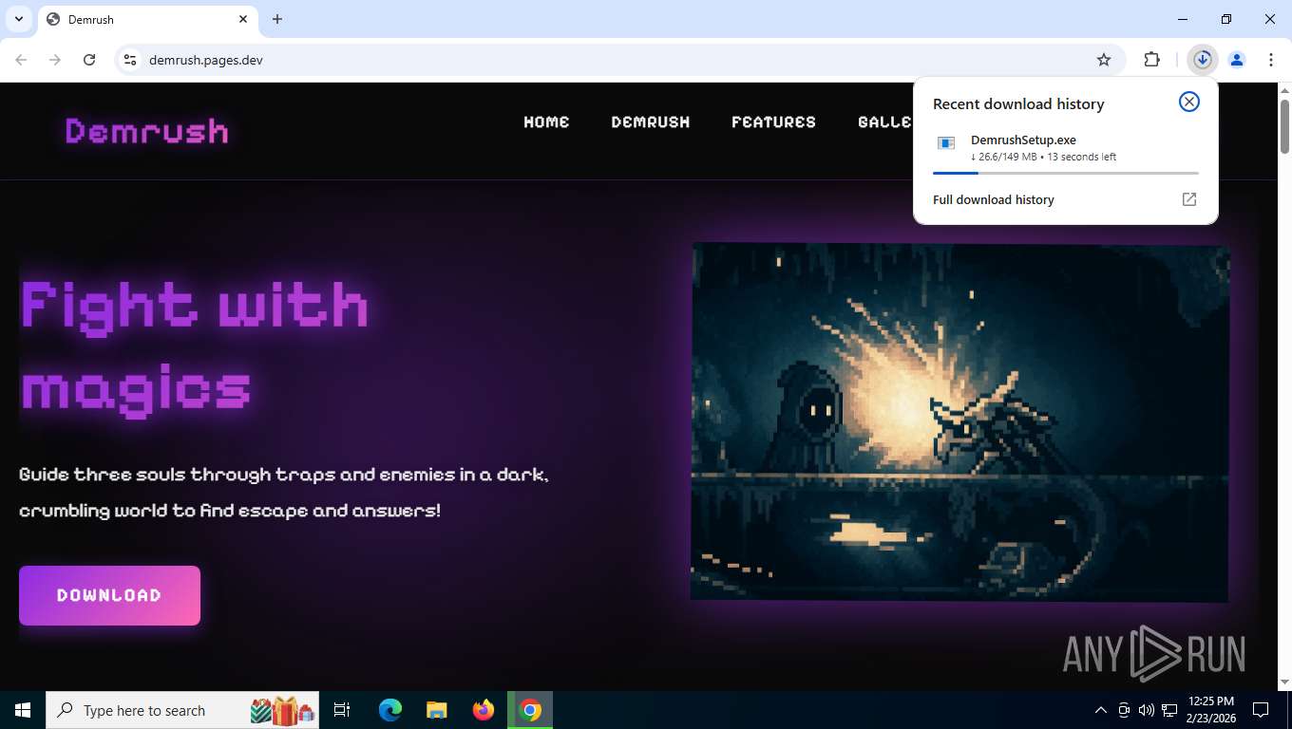Click the taskbar search box
This screenshot has width=1292, height=729.
tap(182, 710)
